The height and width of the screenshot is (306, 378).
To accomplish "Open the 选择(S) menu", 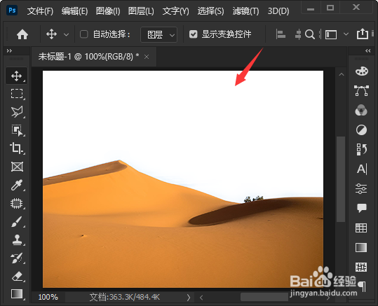I will [x=210, y=11].
